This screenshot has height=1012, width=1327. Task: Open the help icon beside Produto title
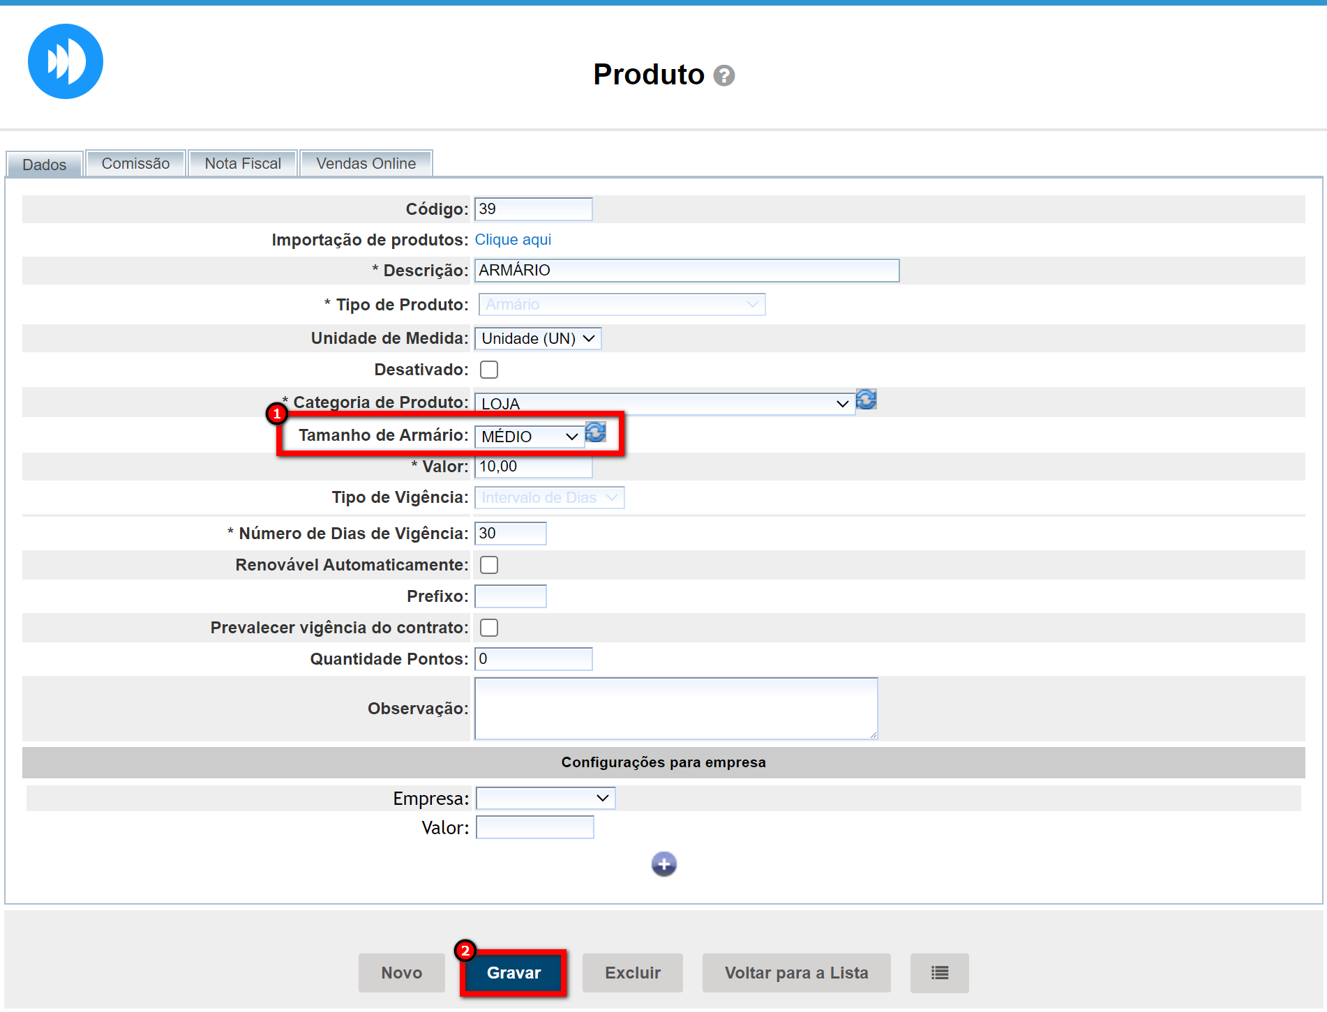click(724, 75)
